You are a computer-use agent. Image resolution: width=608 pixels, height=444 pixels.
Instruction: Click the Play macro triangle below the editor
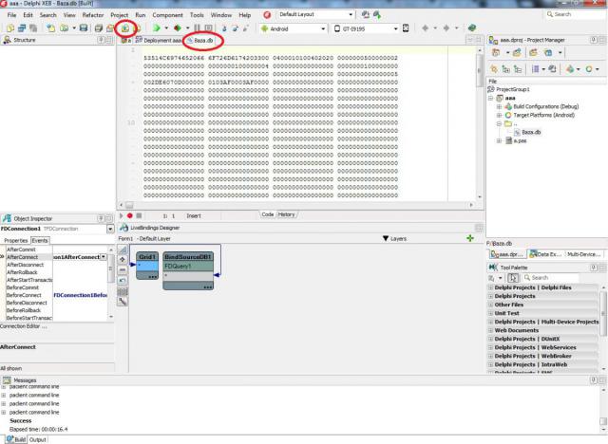pos(122,215)
